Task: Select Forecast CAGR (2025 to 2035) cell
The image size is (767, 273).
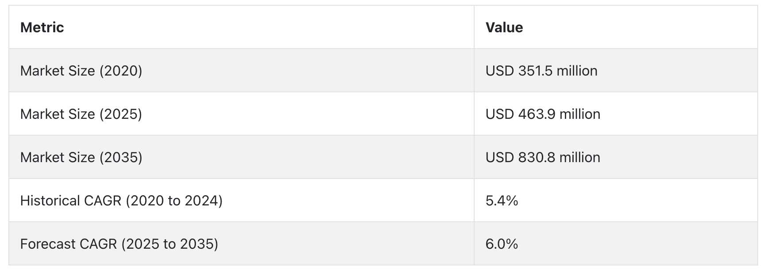Action: click(x=242, y=244)
